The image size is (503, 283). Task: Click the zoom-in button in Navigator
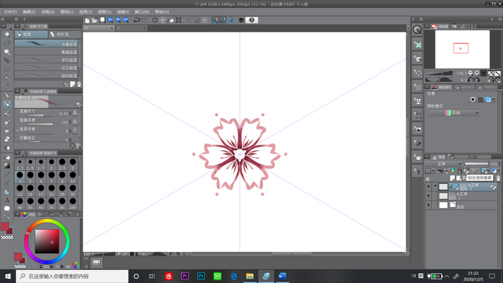point(476,73)
